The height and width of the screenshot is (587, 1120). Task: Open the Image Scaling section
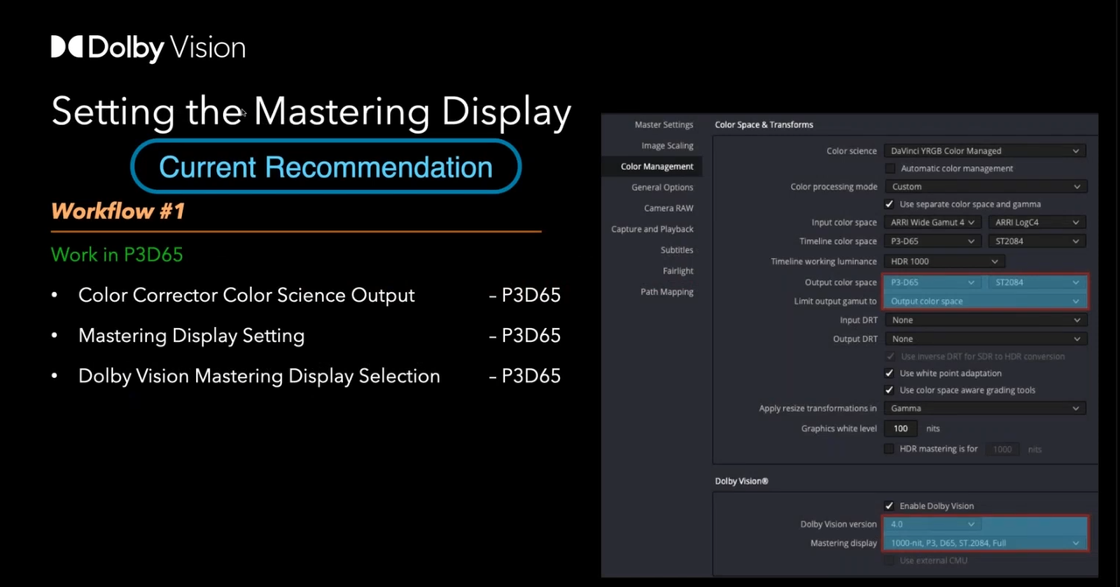[x=667, y=145]
